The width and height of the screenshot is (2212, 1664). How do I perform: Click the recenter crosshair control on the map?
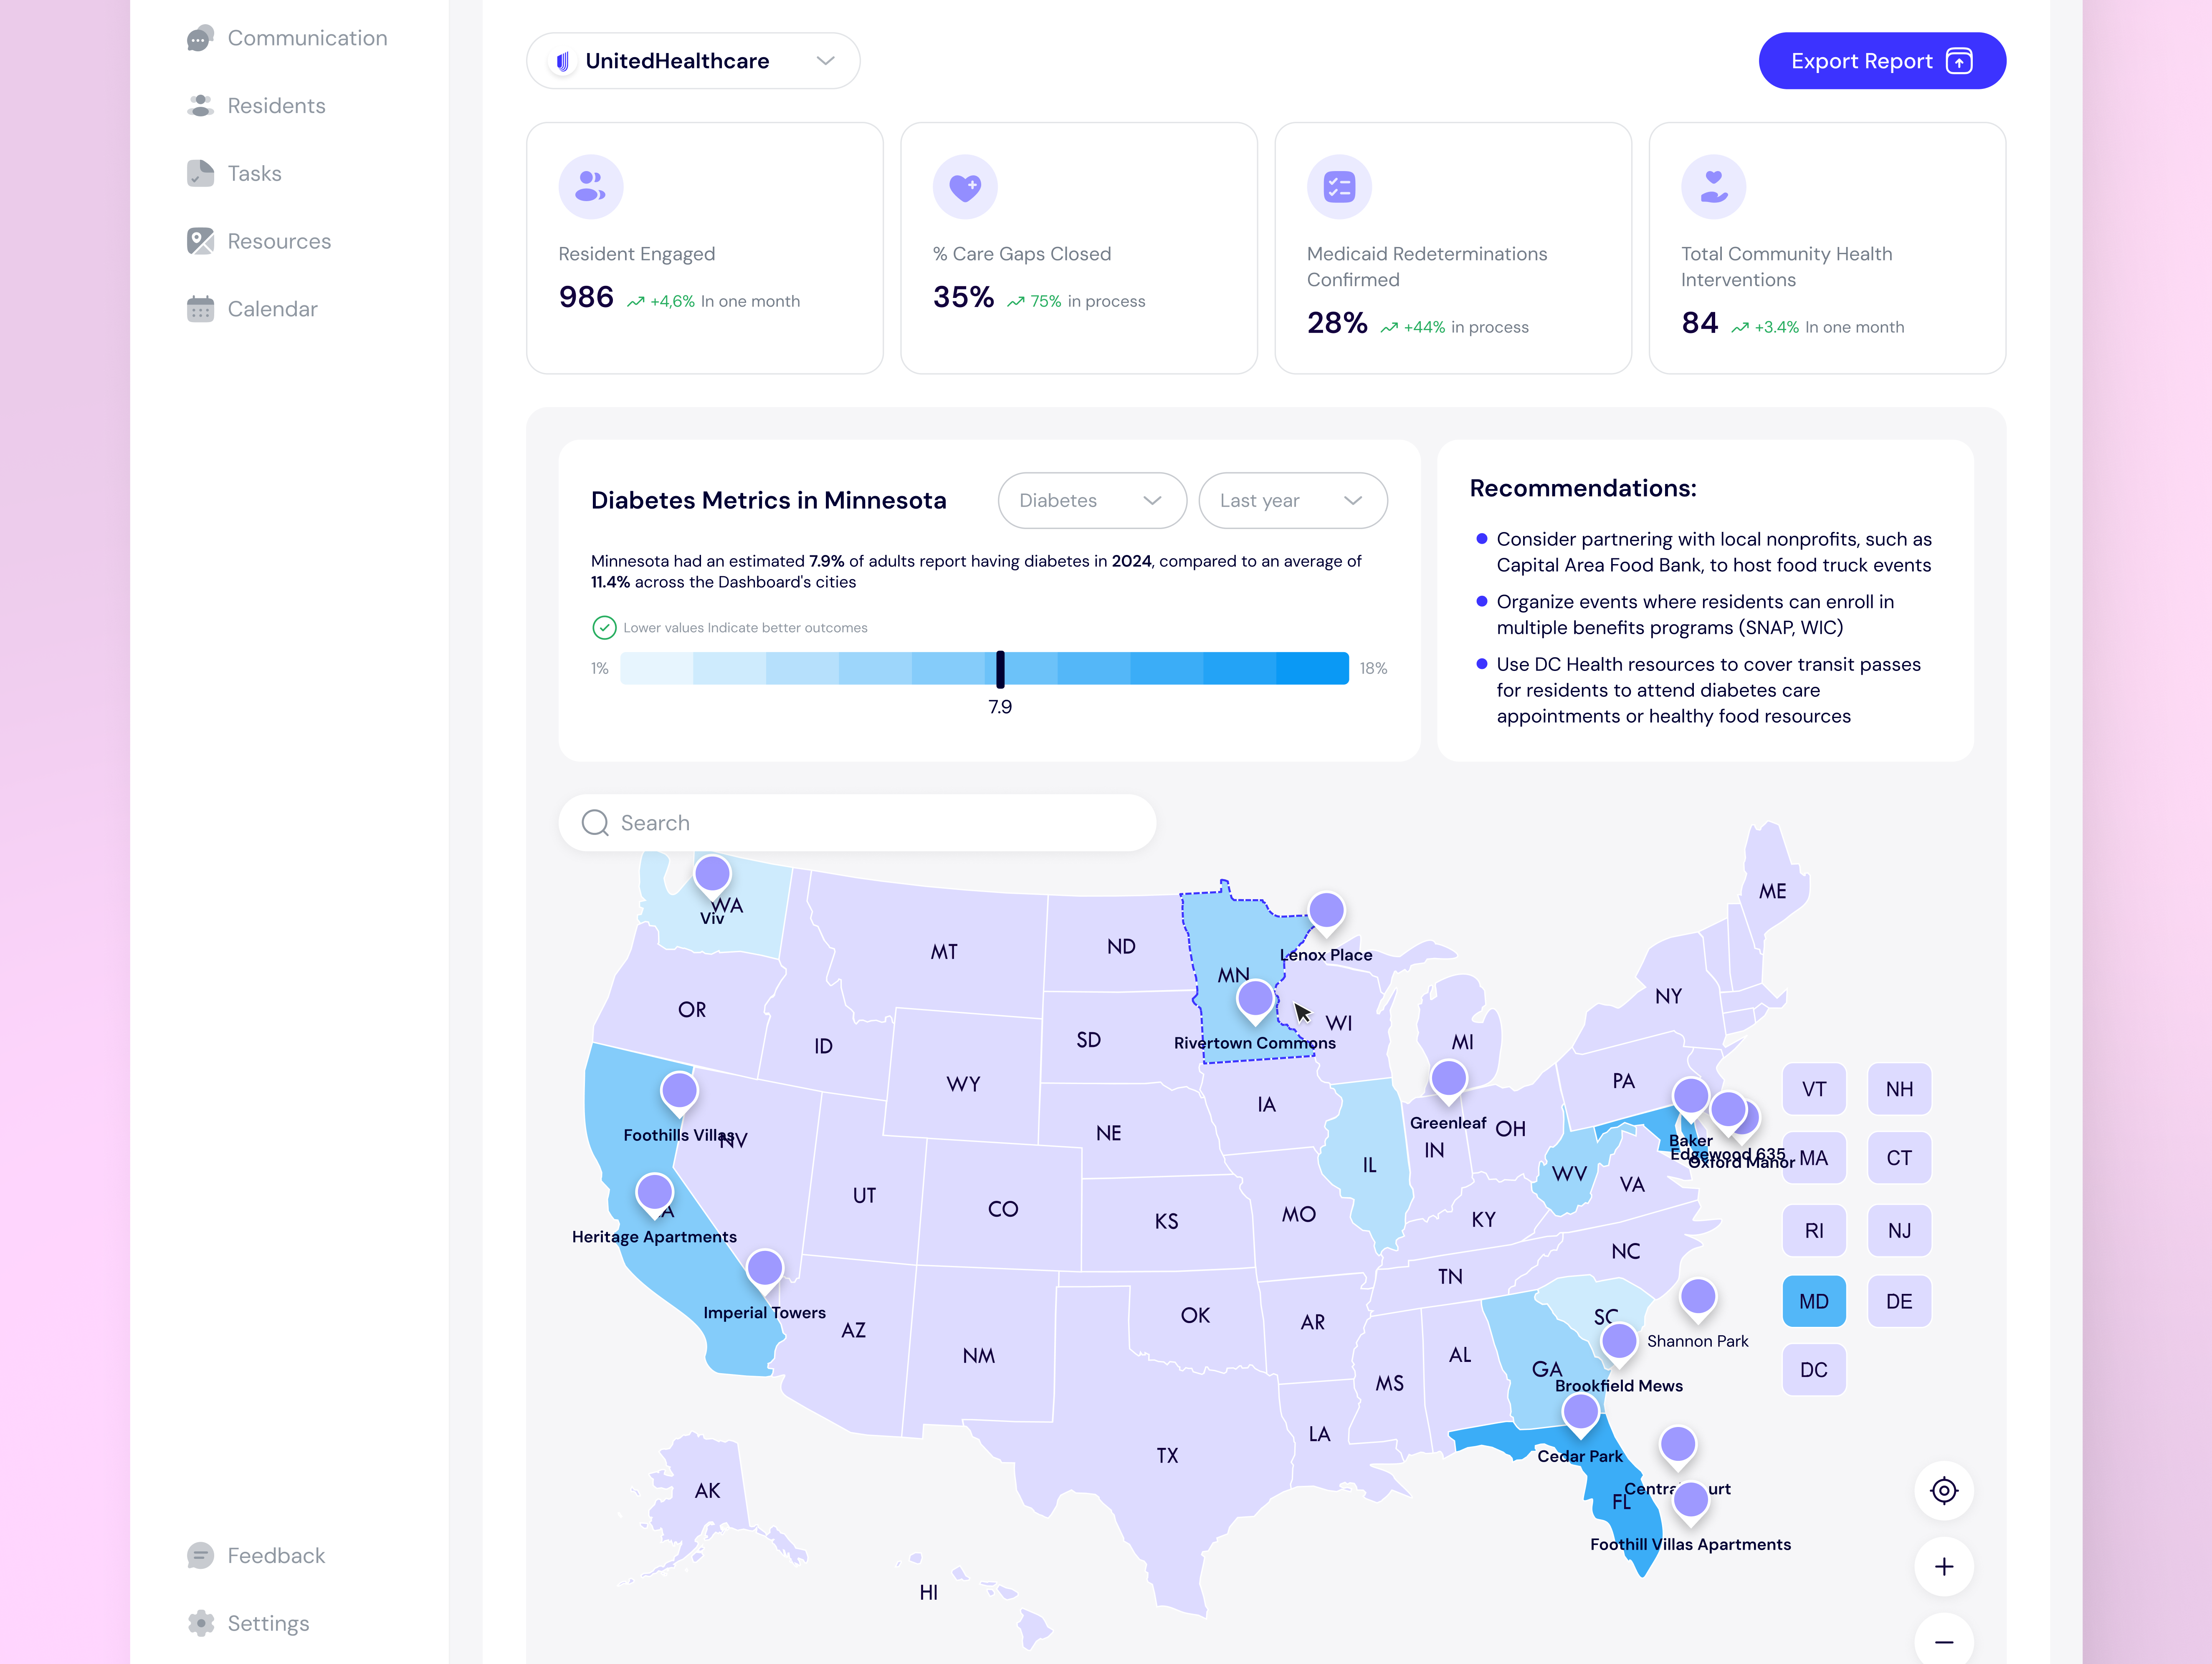pos(1944,1490)
